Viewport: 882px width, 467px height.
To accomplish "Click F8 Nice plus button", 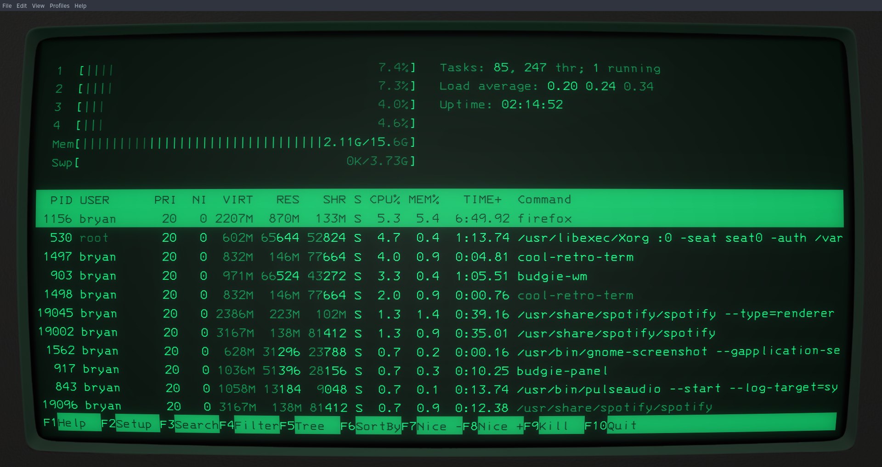I will 493,426.
